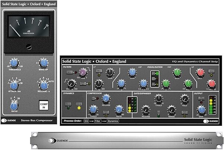Adjust the Output Gain knob
The width and height of the screenshot is (224, 150).
point(201,110)
